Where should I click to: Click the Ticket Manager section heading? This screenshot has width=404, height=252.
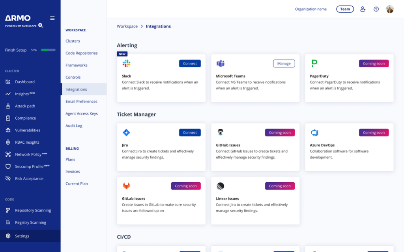pos(136,114)
